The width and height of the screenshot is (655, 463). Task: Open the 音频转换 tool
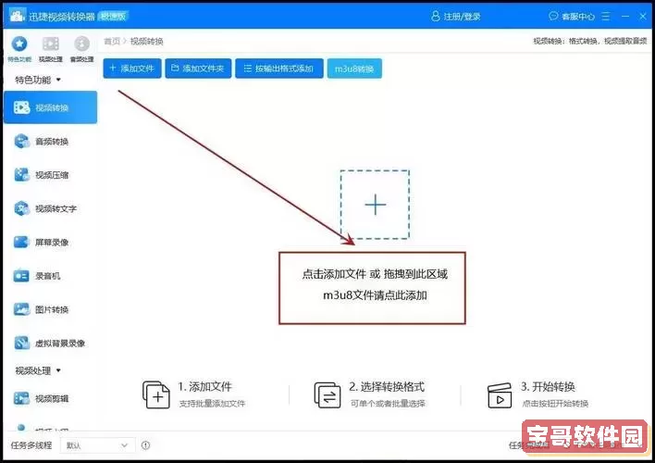pos(50,142)
